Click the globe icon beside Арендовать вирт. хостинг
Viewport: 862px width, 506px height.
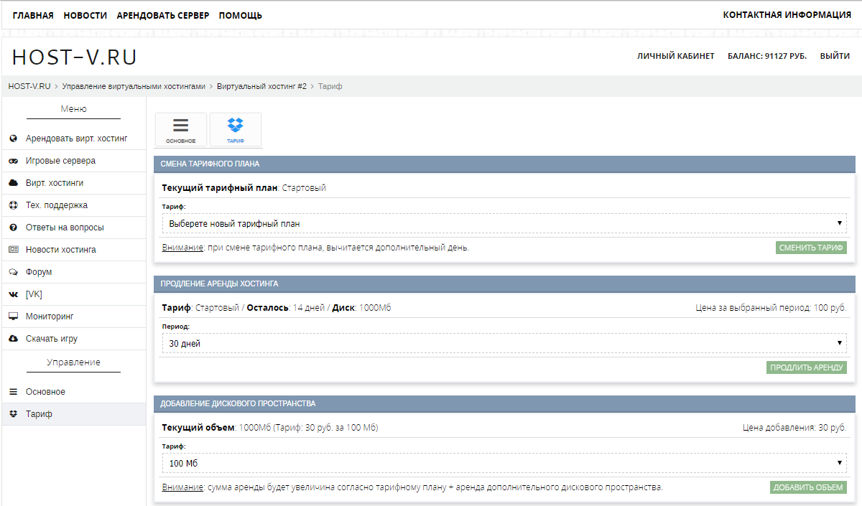[x=13, y=139]
